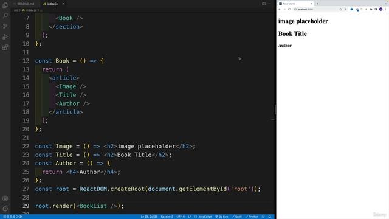The width and height of the screenshot is (389, 219).
Task: Click src folder in breadcrumb
Action: point(16,10)
